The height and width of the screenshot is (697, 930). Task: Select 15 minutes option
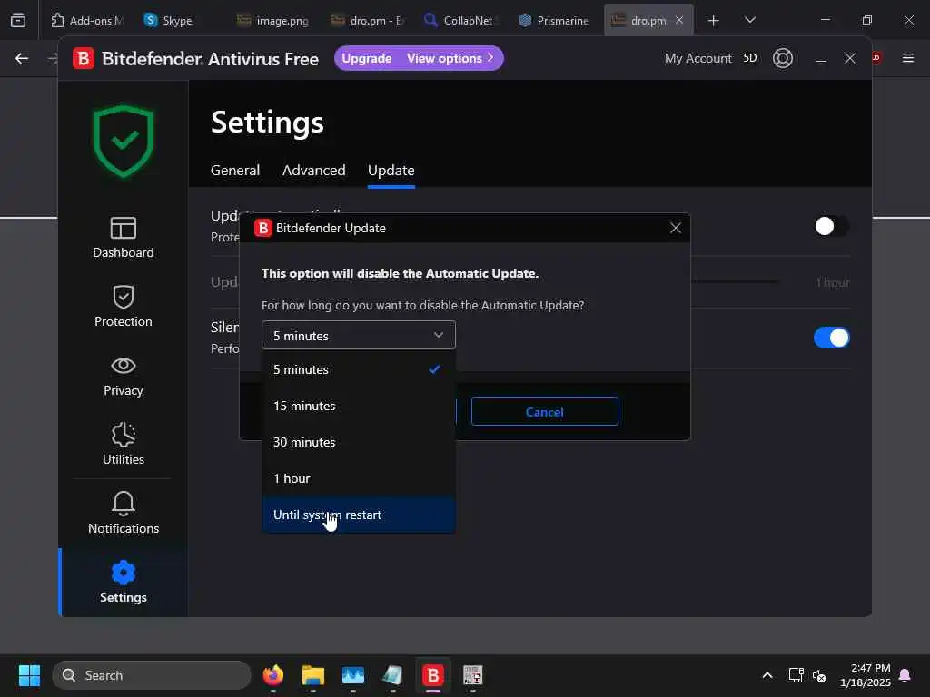(x=358, y=406)
